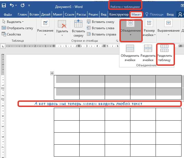Image resolution: width=184 pixels, height=158 pixels.
Task: Click Вставить слева
Action: tap(101, 28)
